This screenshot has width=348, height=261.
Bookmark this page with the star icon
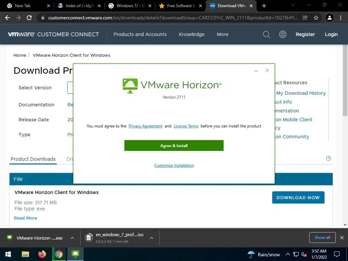coord(316,18)
